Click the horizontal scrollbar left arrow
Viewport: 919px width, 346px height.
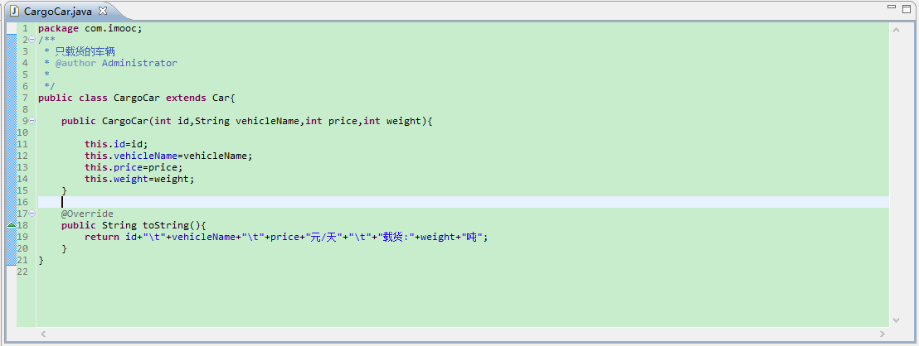[42, 334]
